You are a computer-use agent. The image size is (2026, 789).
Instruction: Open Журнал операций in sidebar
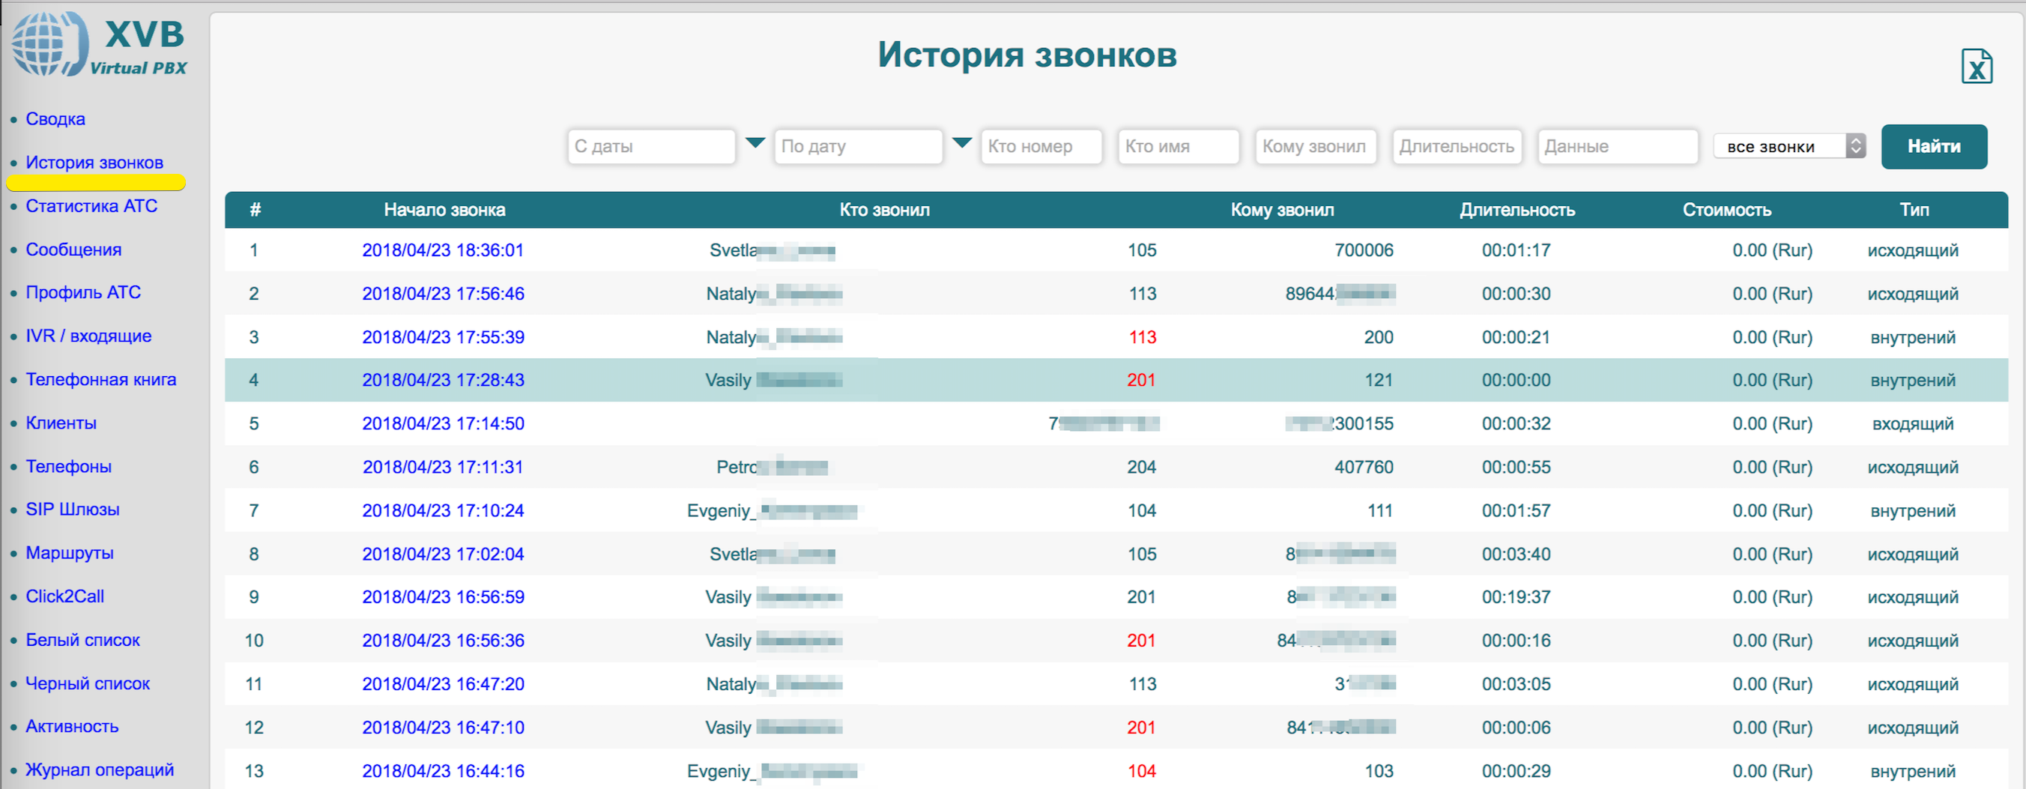click(100, 770)
